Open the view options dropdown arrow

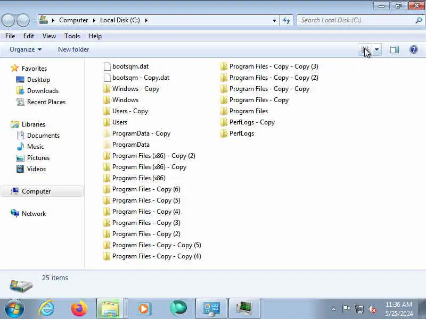coord(376,49)
